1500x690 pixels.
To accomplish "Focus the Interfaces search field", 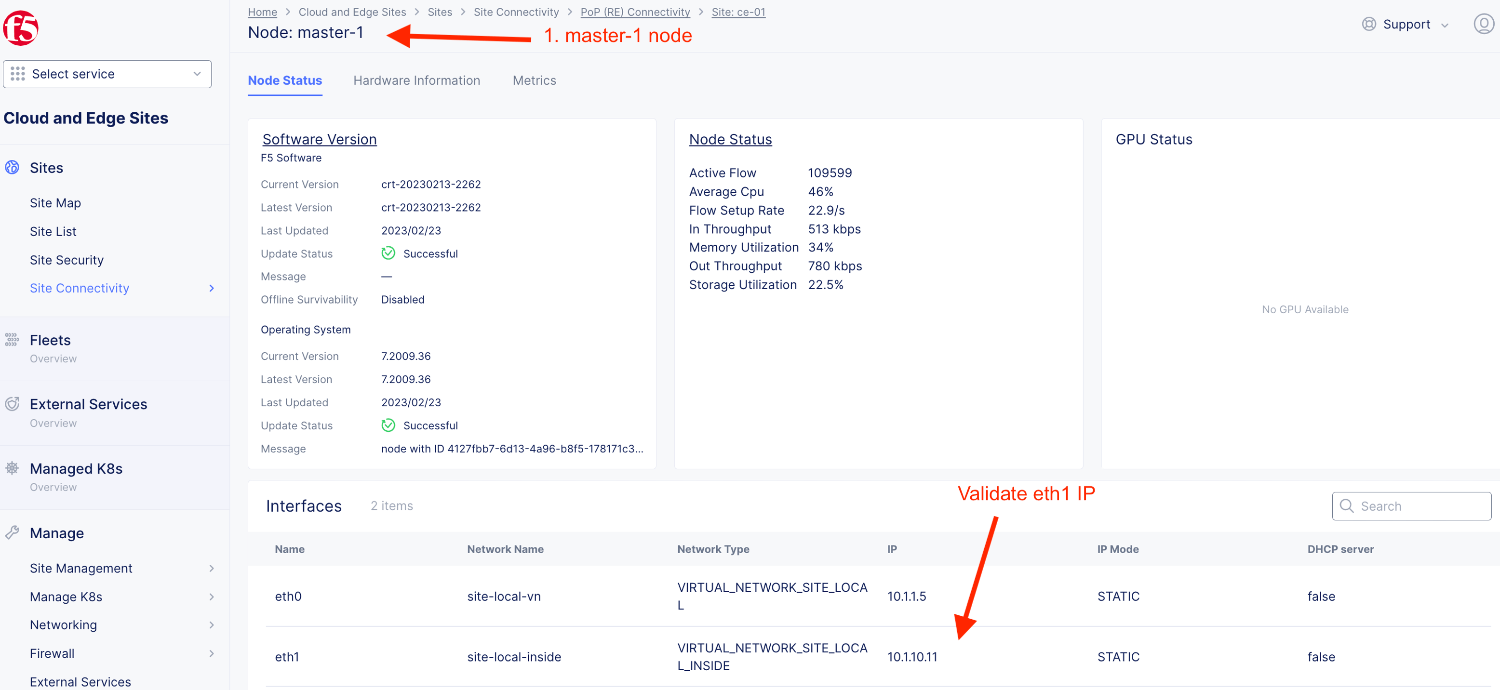I will [x=1421, y=505].
